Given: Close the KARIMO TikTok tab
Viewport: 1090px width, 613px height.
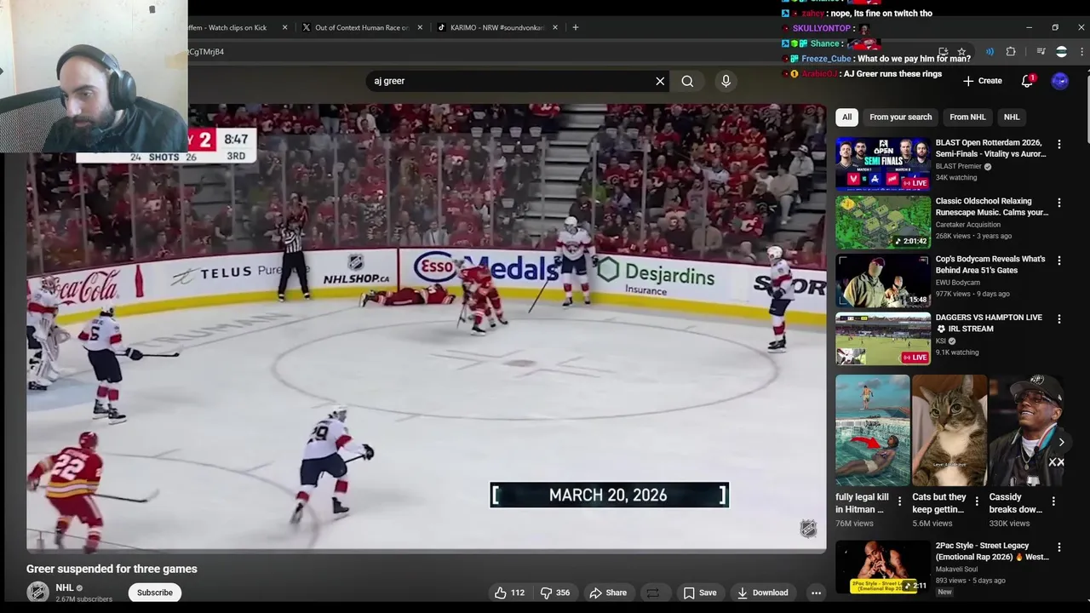Looking at the screenshot, I should [555, 27].
